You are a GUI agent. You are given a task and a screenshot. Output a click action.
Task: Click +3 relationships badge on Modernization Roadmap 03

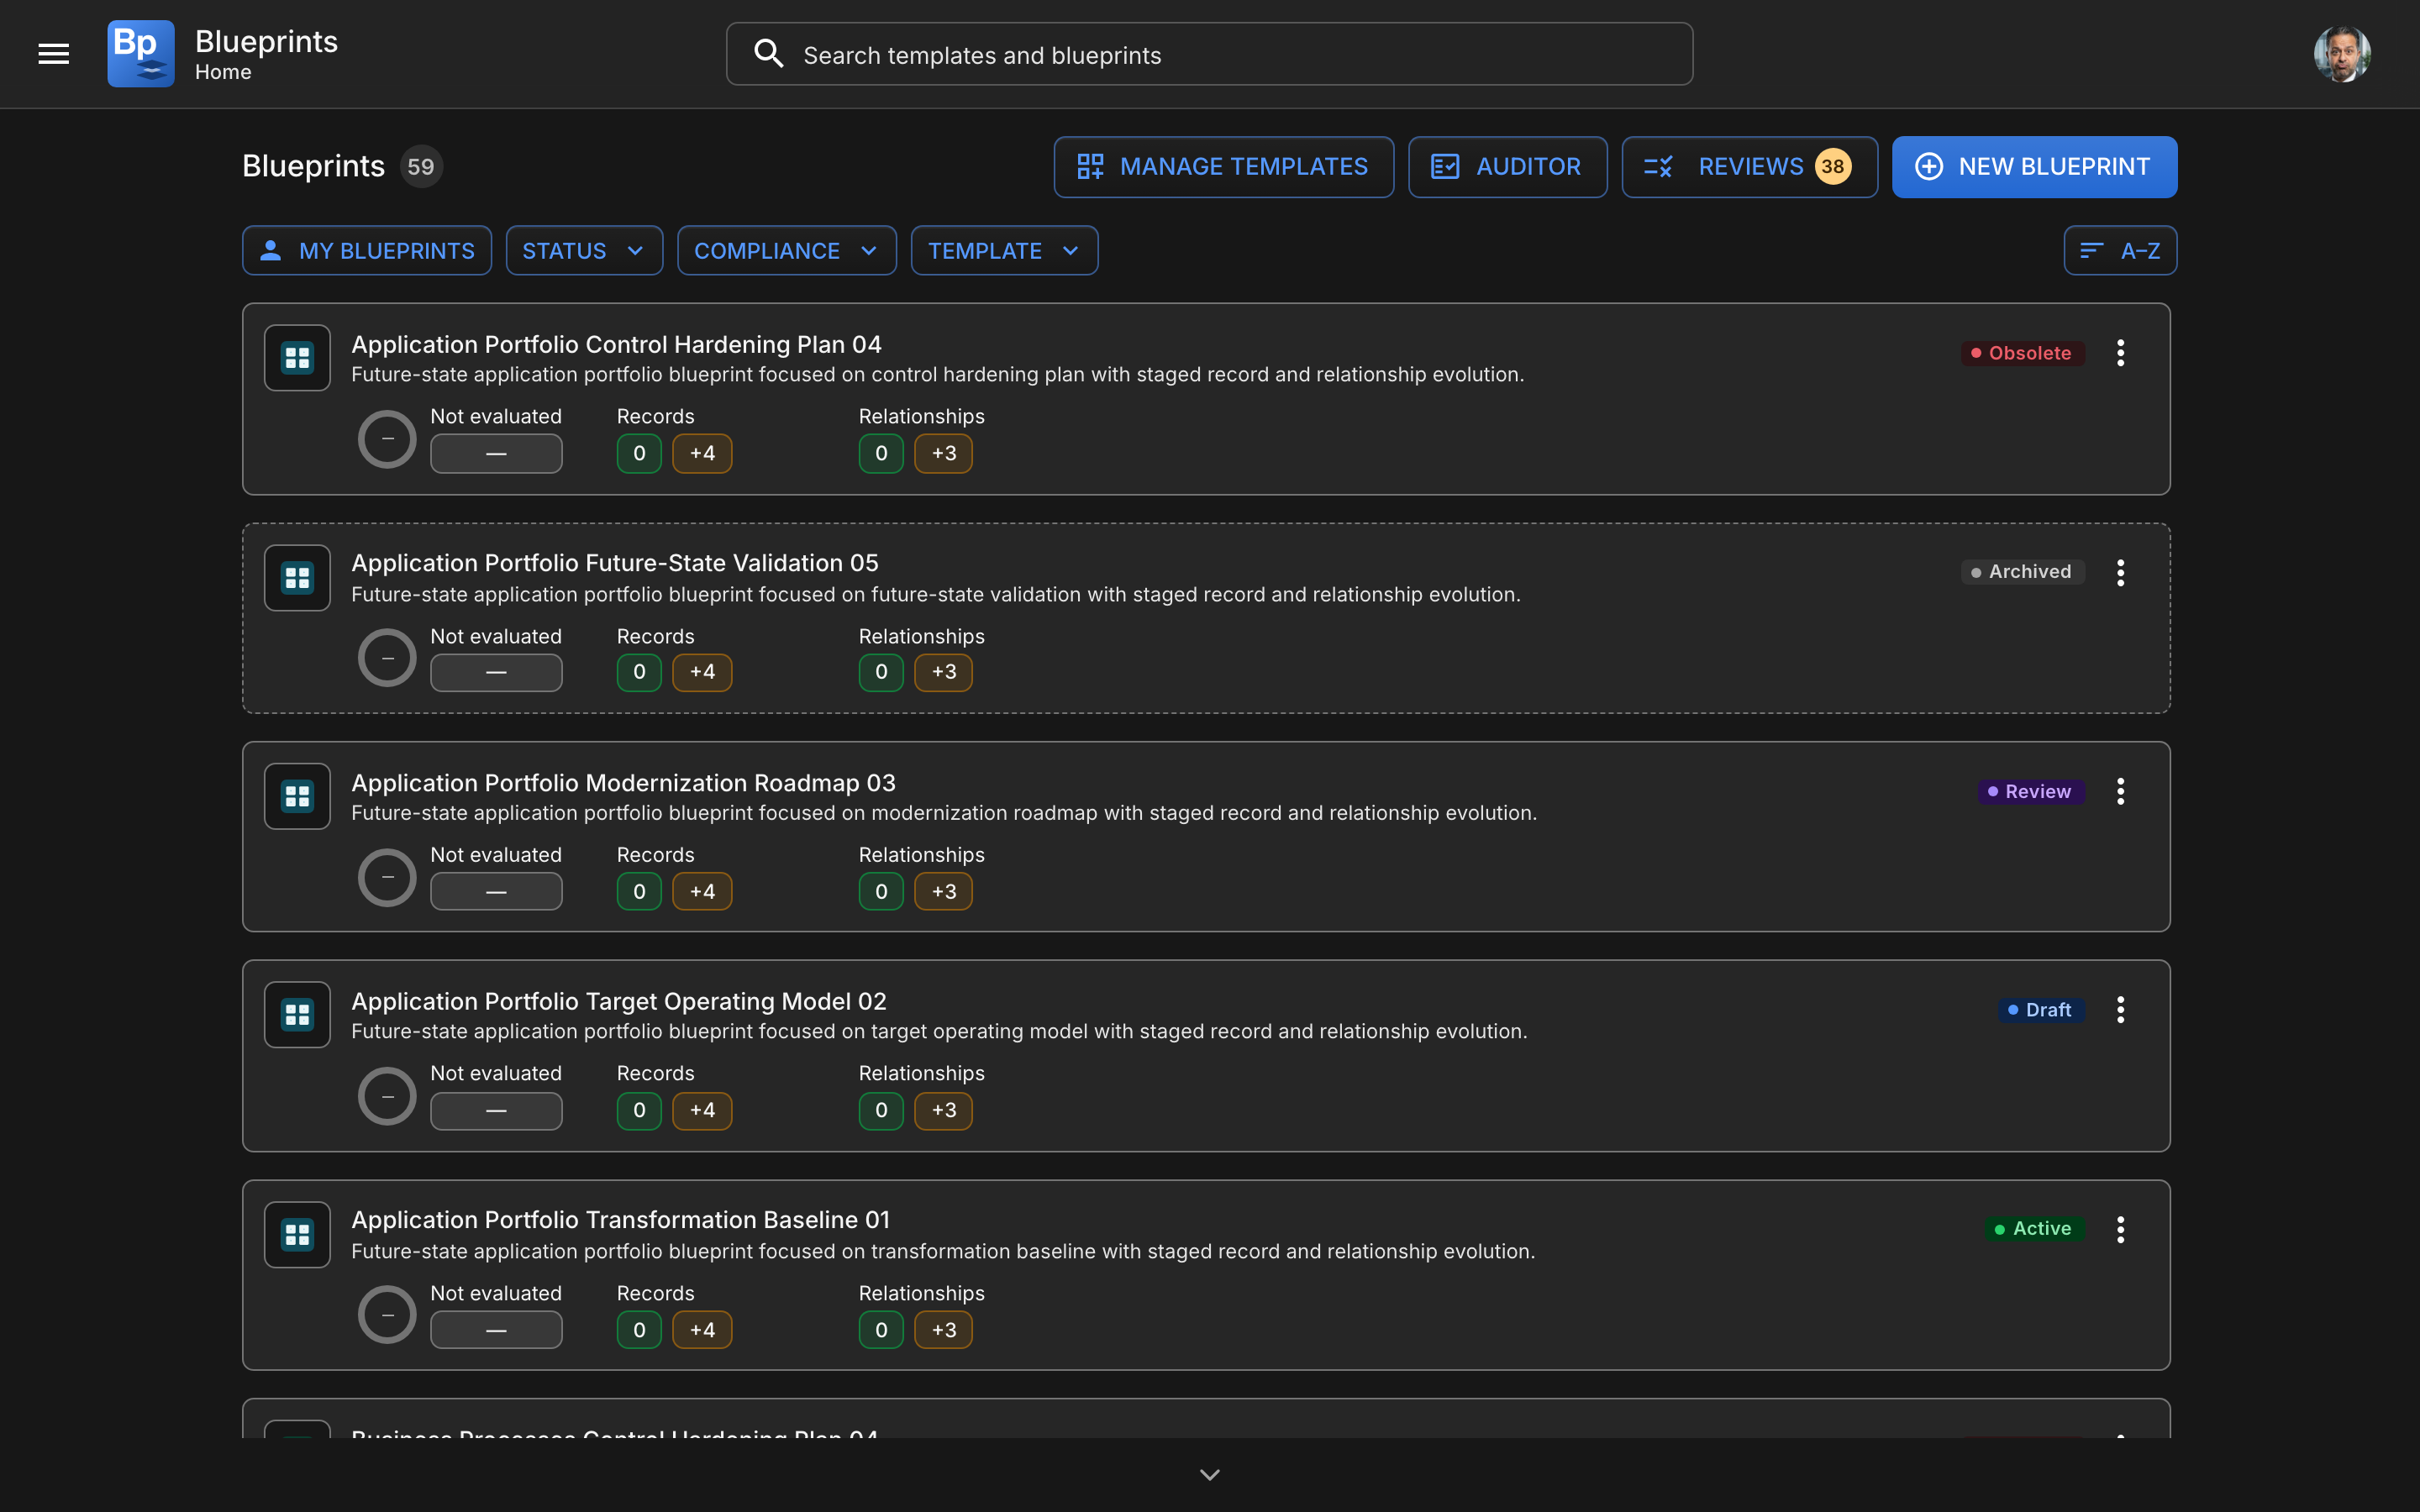coord(943,892)
